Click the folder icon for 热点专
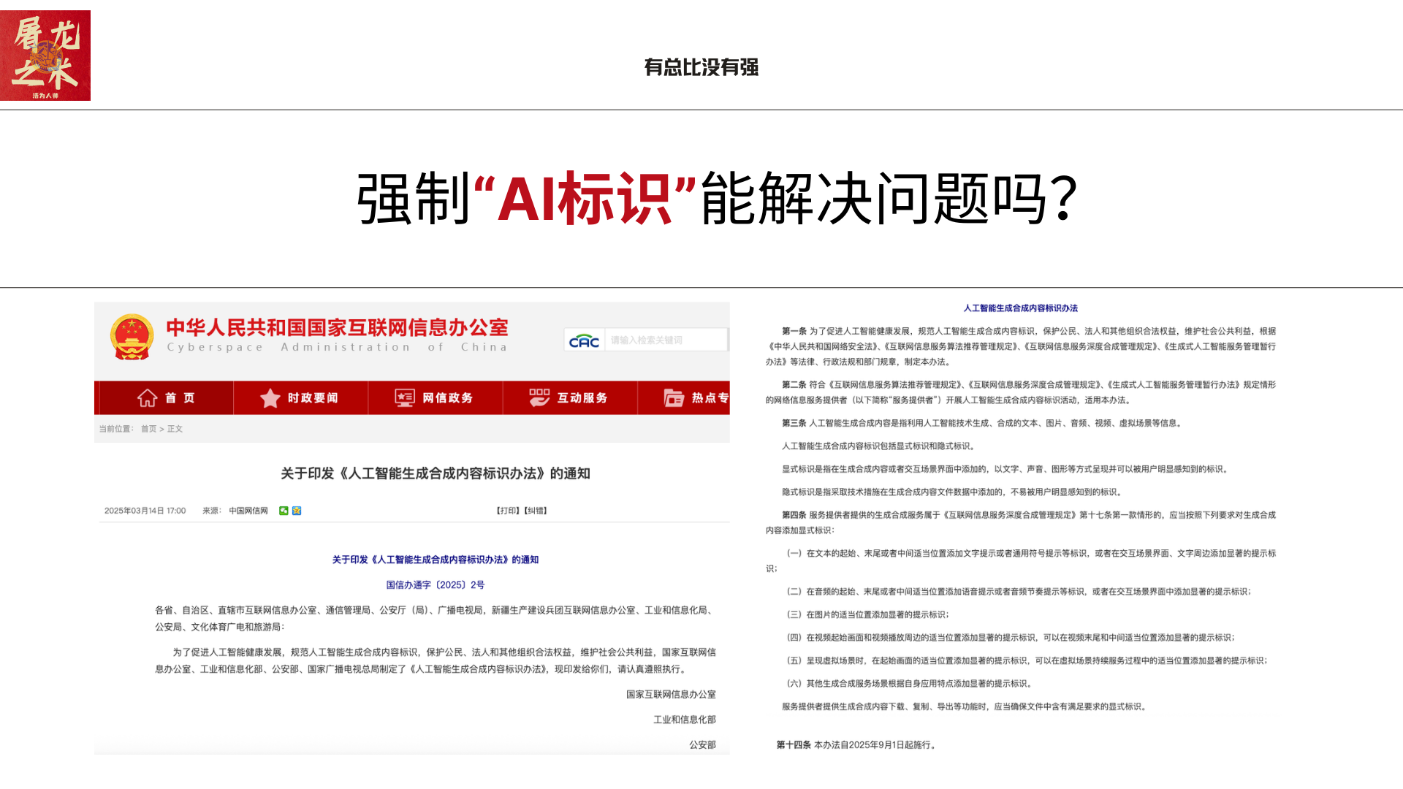 tap(674, 397)
